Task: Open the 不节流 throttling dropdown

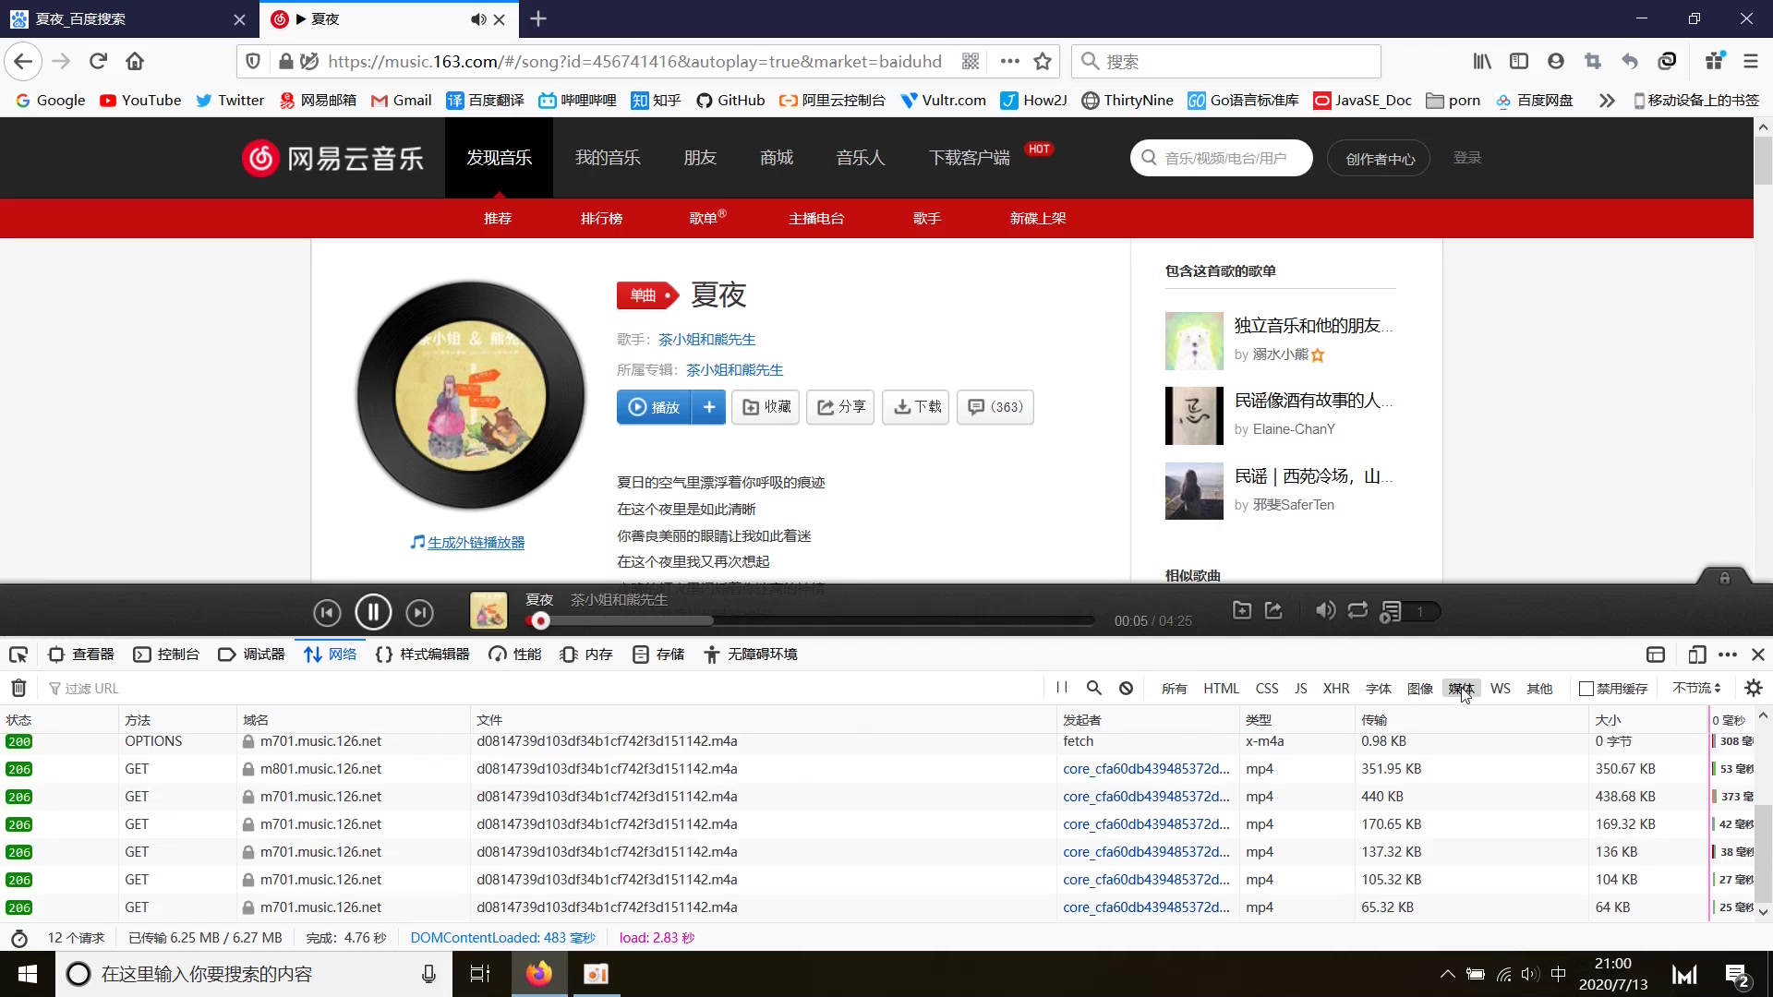Action: click(x=1696, y=688)
